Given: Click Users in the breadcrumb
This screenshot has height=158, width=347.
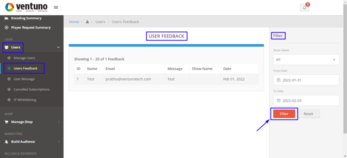Looking at the screenshot, I should click(100, 22).
